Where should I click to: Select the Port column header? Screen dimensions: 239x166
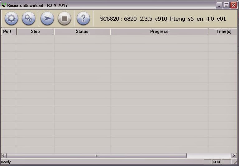[x=9, y=32]
